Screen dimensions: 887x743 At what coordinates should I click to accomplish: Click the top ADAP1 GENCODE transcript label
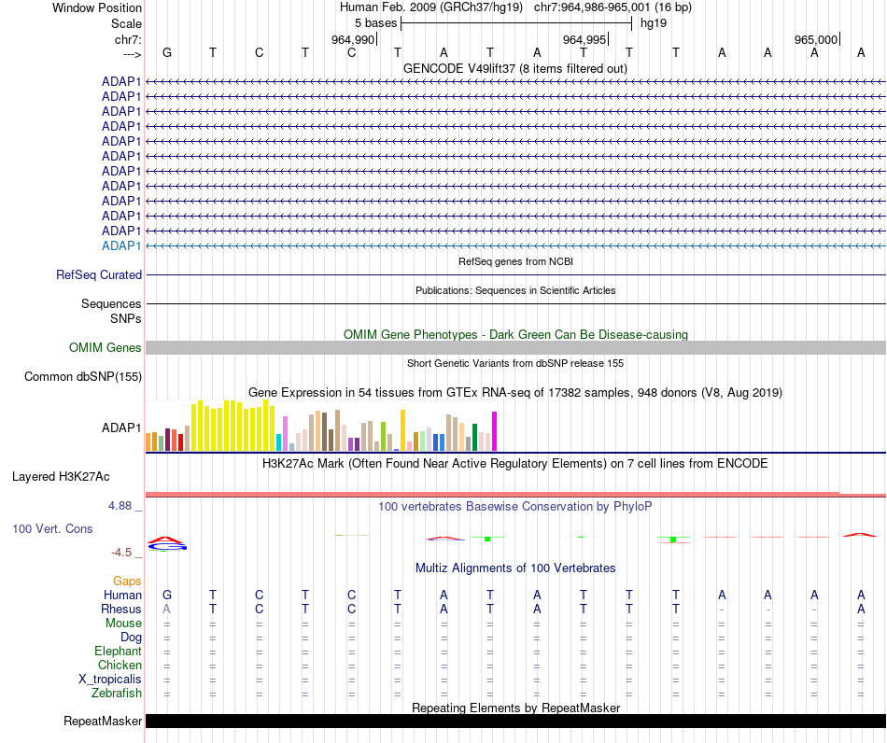pyautogui.click(x=121, y=81)
